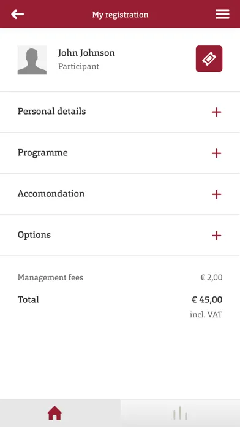Click the Total € 45,00 amount
Screen dimensions: 240x427
click(207, 300)
